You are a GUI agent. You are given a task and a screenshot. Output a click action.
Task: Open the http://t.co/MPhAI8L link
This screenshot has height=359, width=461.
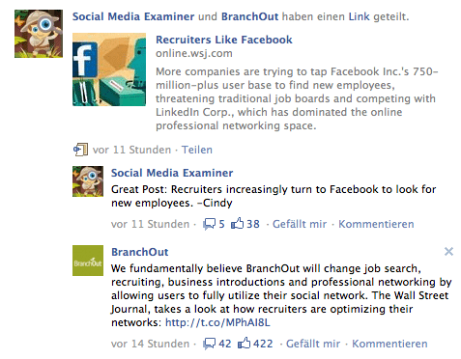217,322
